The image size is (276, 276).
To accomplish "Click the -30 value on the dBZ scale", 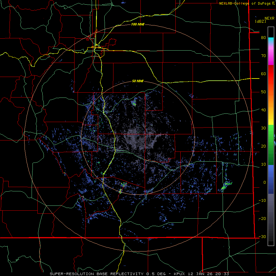I will [262, 237].
